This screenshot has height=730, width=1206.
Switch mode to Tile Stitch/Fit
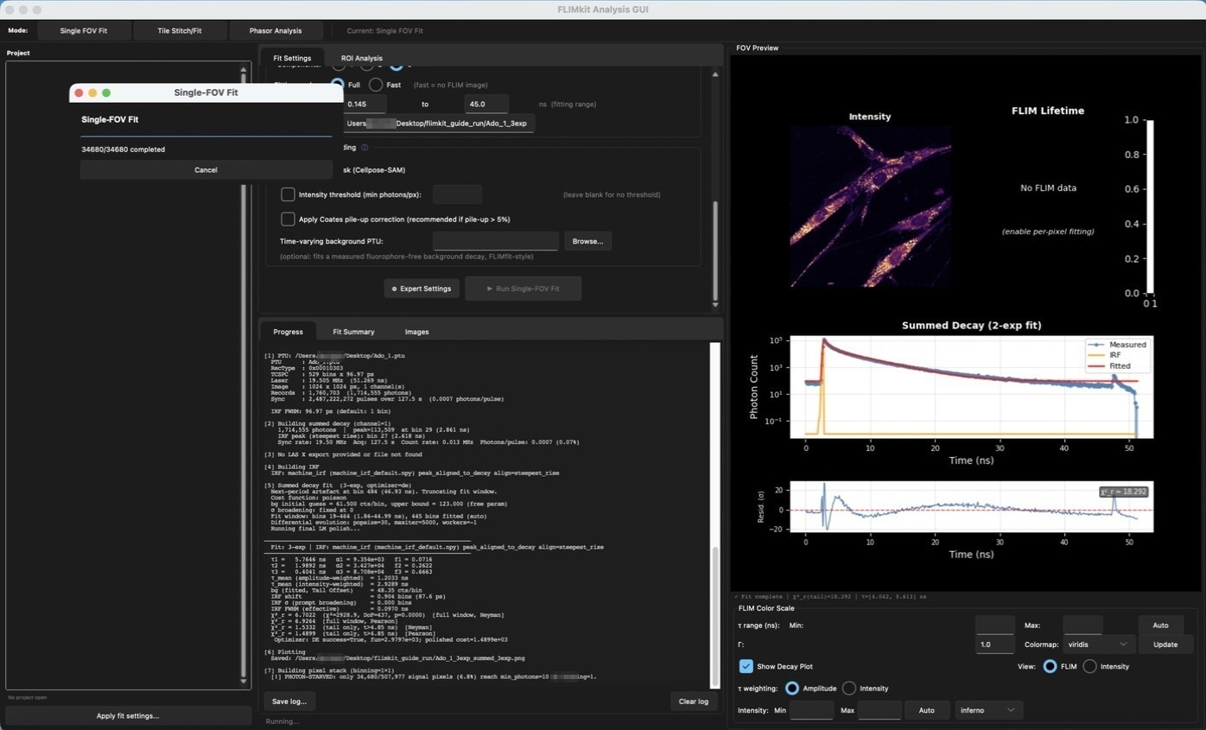coord(180,30)
